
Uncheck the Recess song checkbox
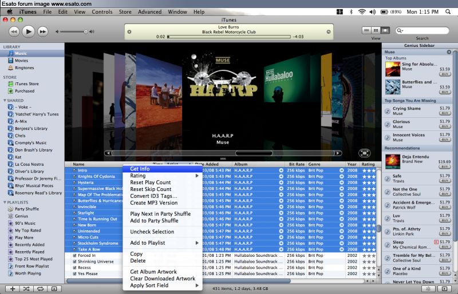click(x=74, y=268)
